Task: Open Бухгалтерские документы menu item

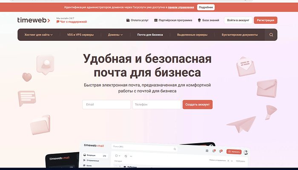Action: click(240, 35)
